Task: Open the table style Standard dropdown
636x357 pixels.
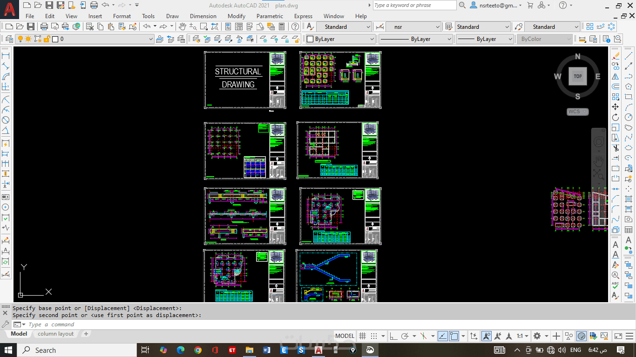Action: (x=483, y=26)
